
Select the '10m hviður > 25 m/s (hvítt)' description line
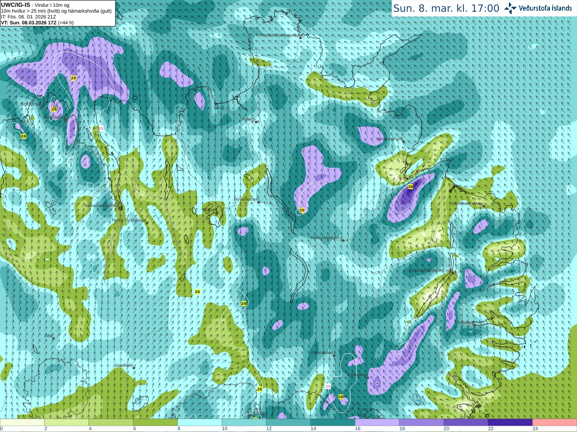56,11
